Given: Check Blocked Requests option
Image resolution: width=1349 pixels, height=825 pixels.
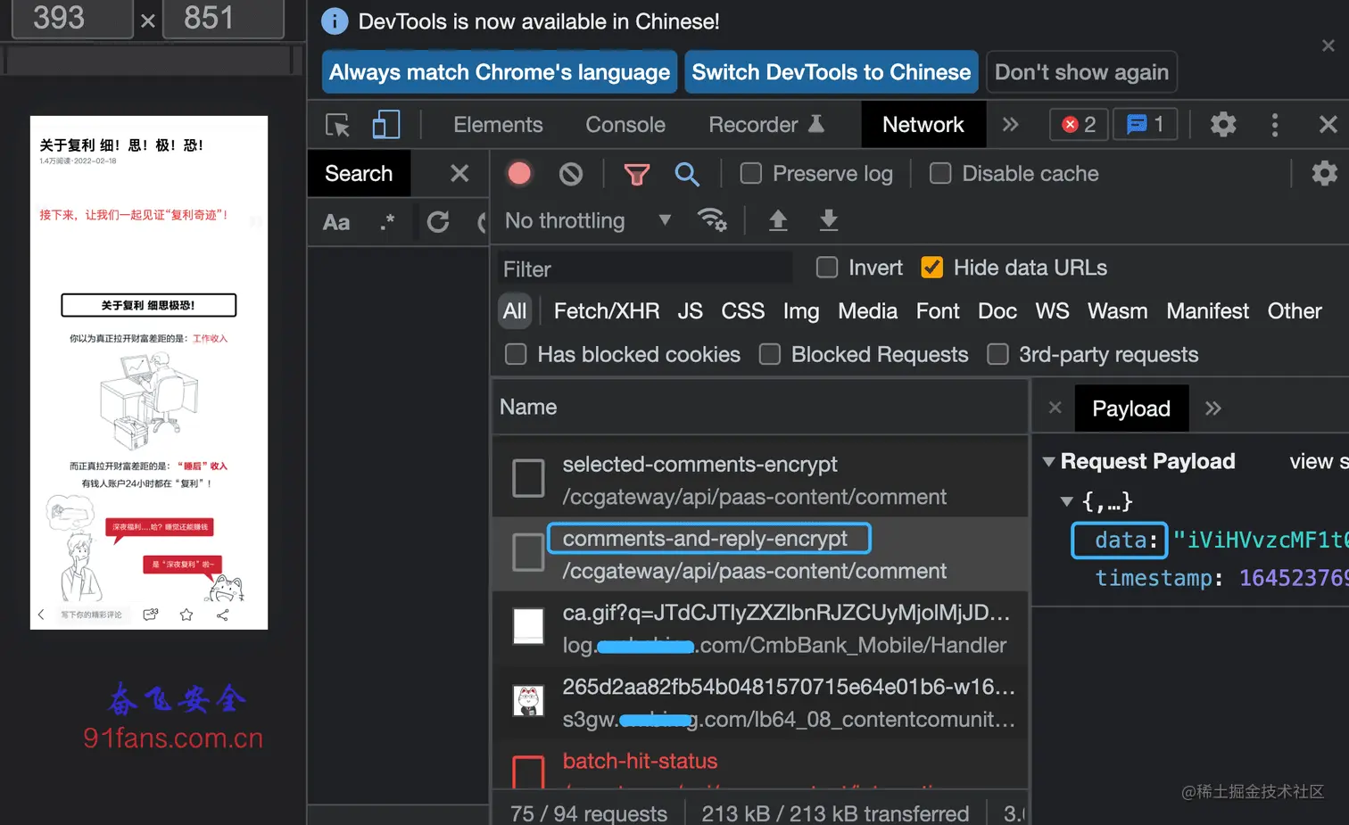Looking at the screenshot, I should (770, 355).
